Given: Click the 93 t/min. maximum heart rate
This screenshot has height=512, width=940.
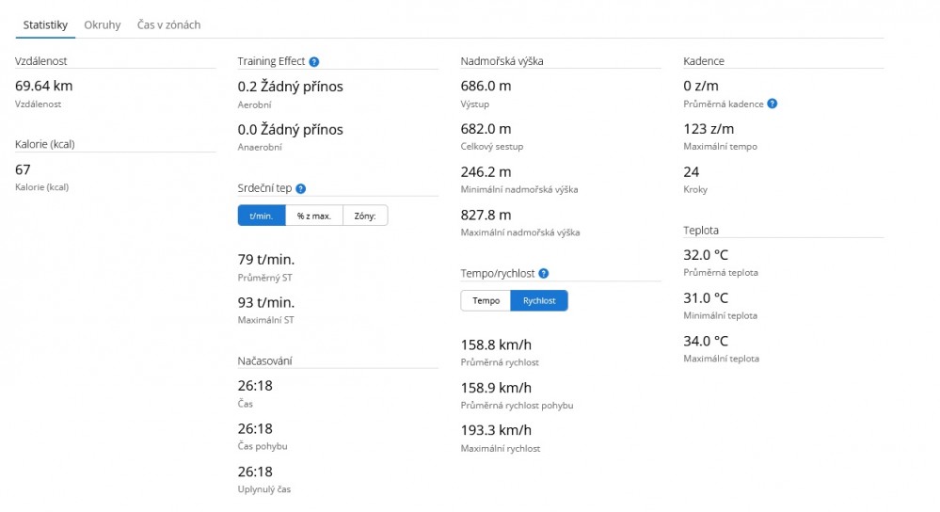Looking at the screenshot, I should [266, 302].
